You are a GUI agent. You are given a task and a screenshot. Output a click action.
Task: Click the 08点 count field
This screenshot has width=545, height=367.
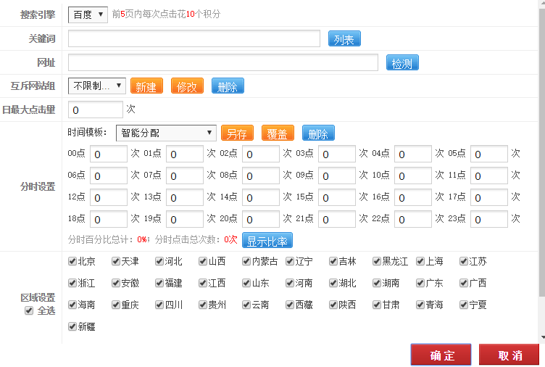[261, 176]
